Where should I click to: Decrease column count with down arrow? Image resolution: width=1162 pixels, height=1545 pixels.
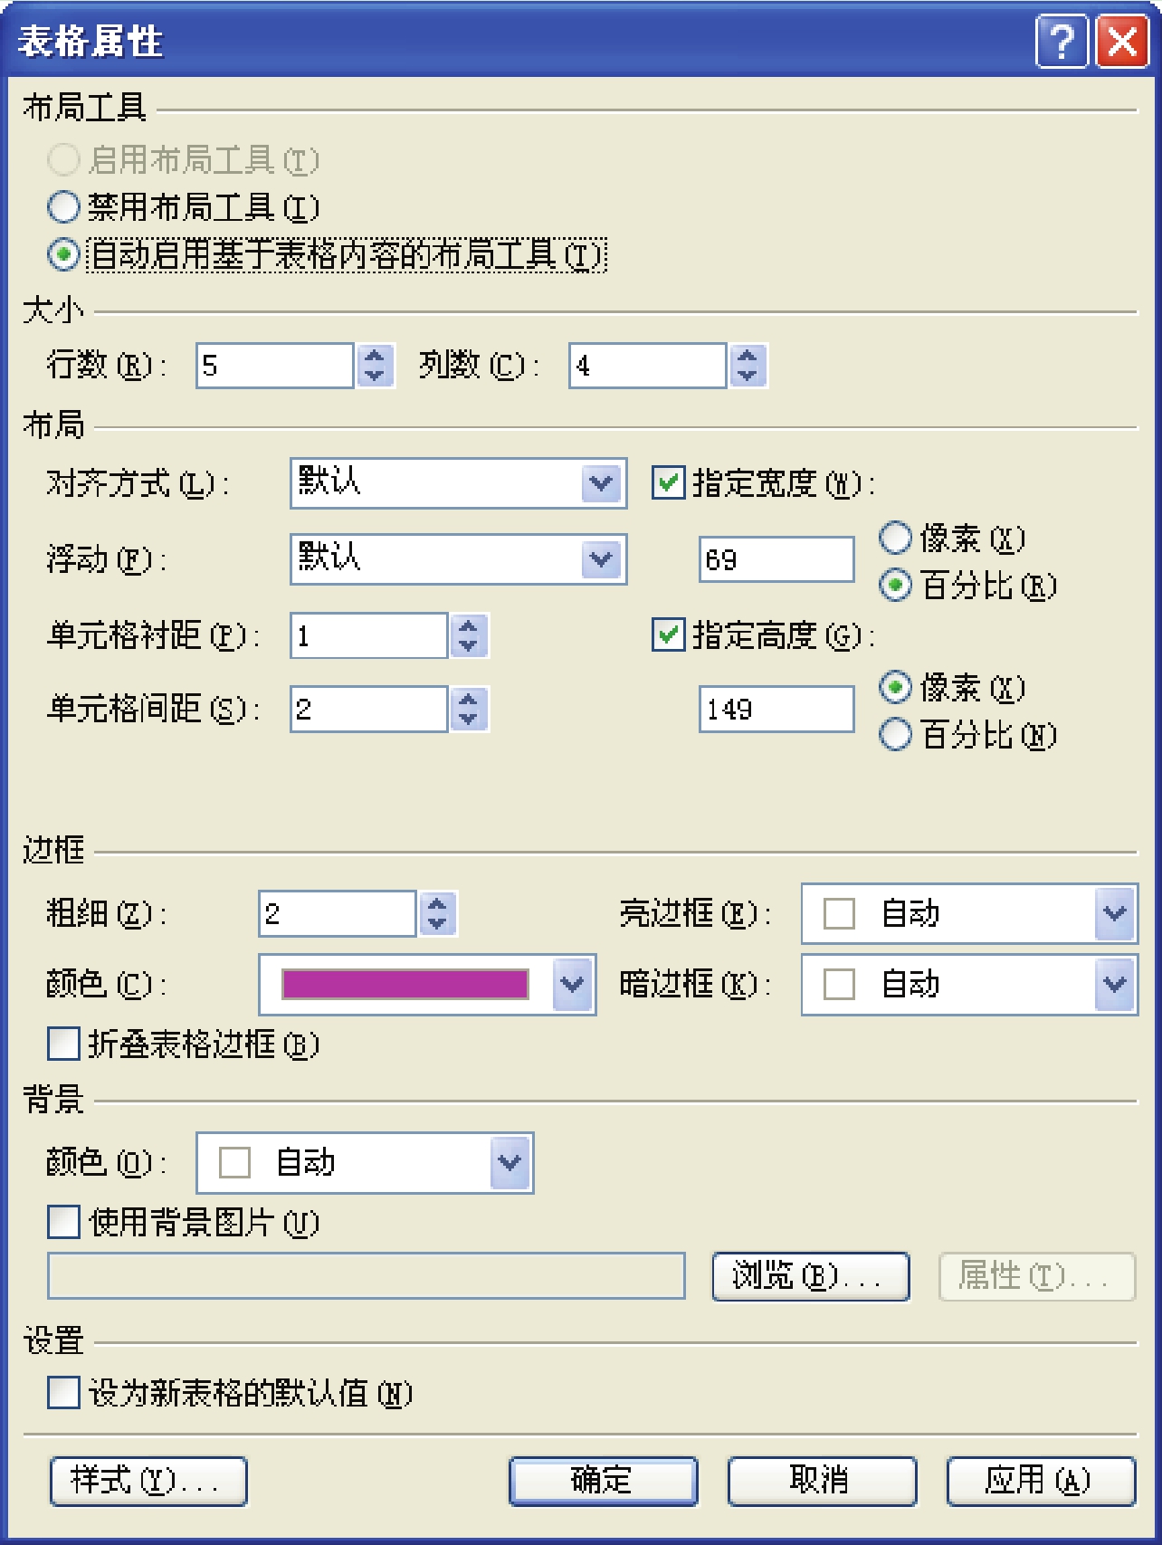coord(748,376)
